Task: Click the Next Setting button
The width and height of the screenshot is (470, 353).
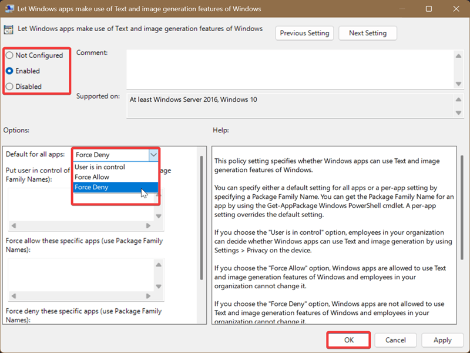Action: pos(368,33)
